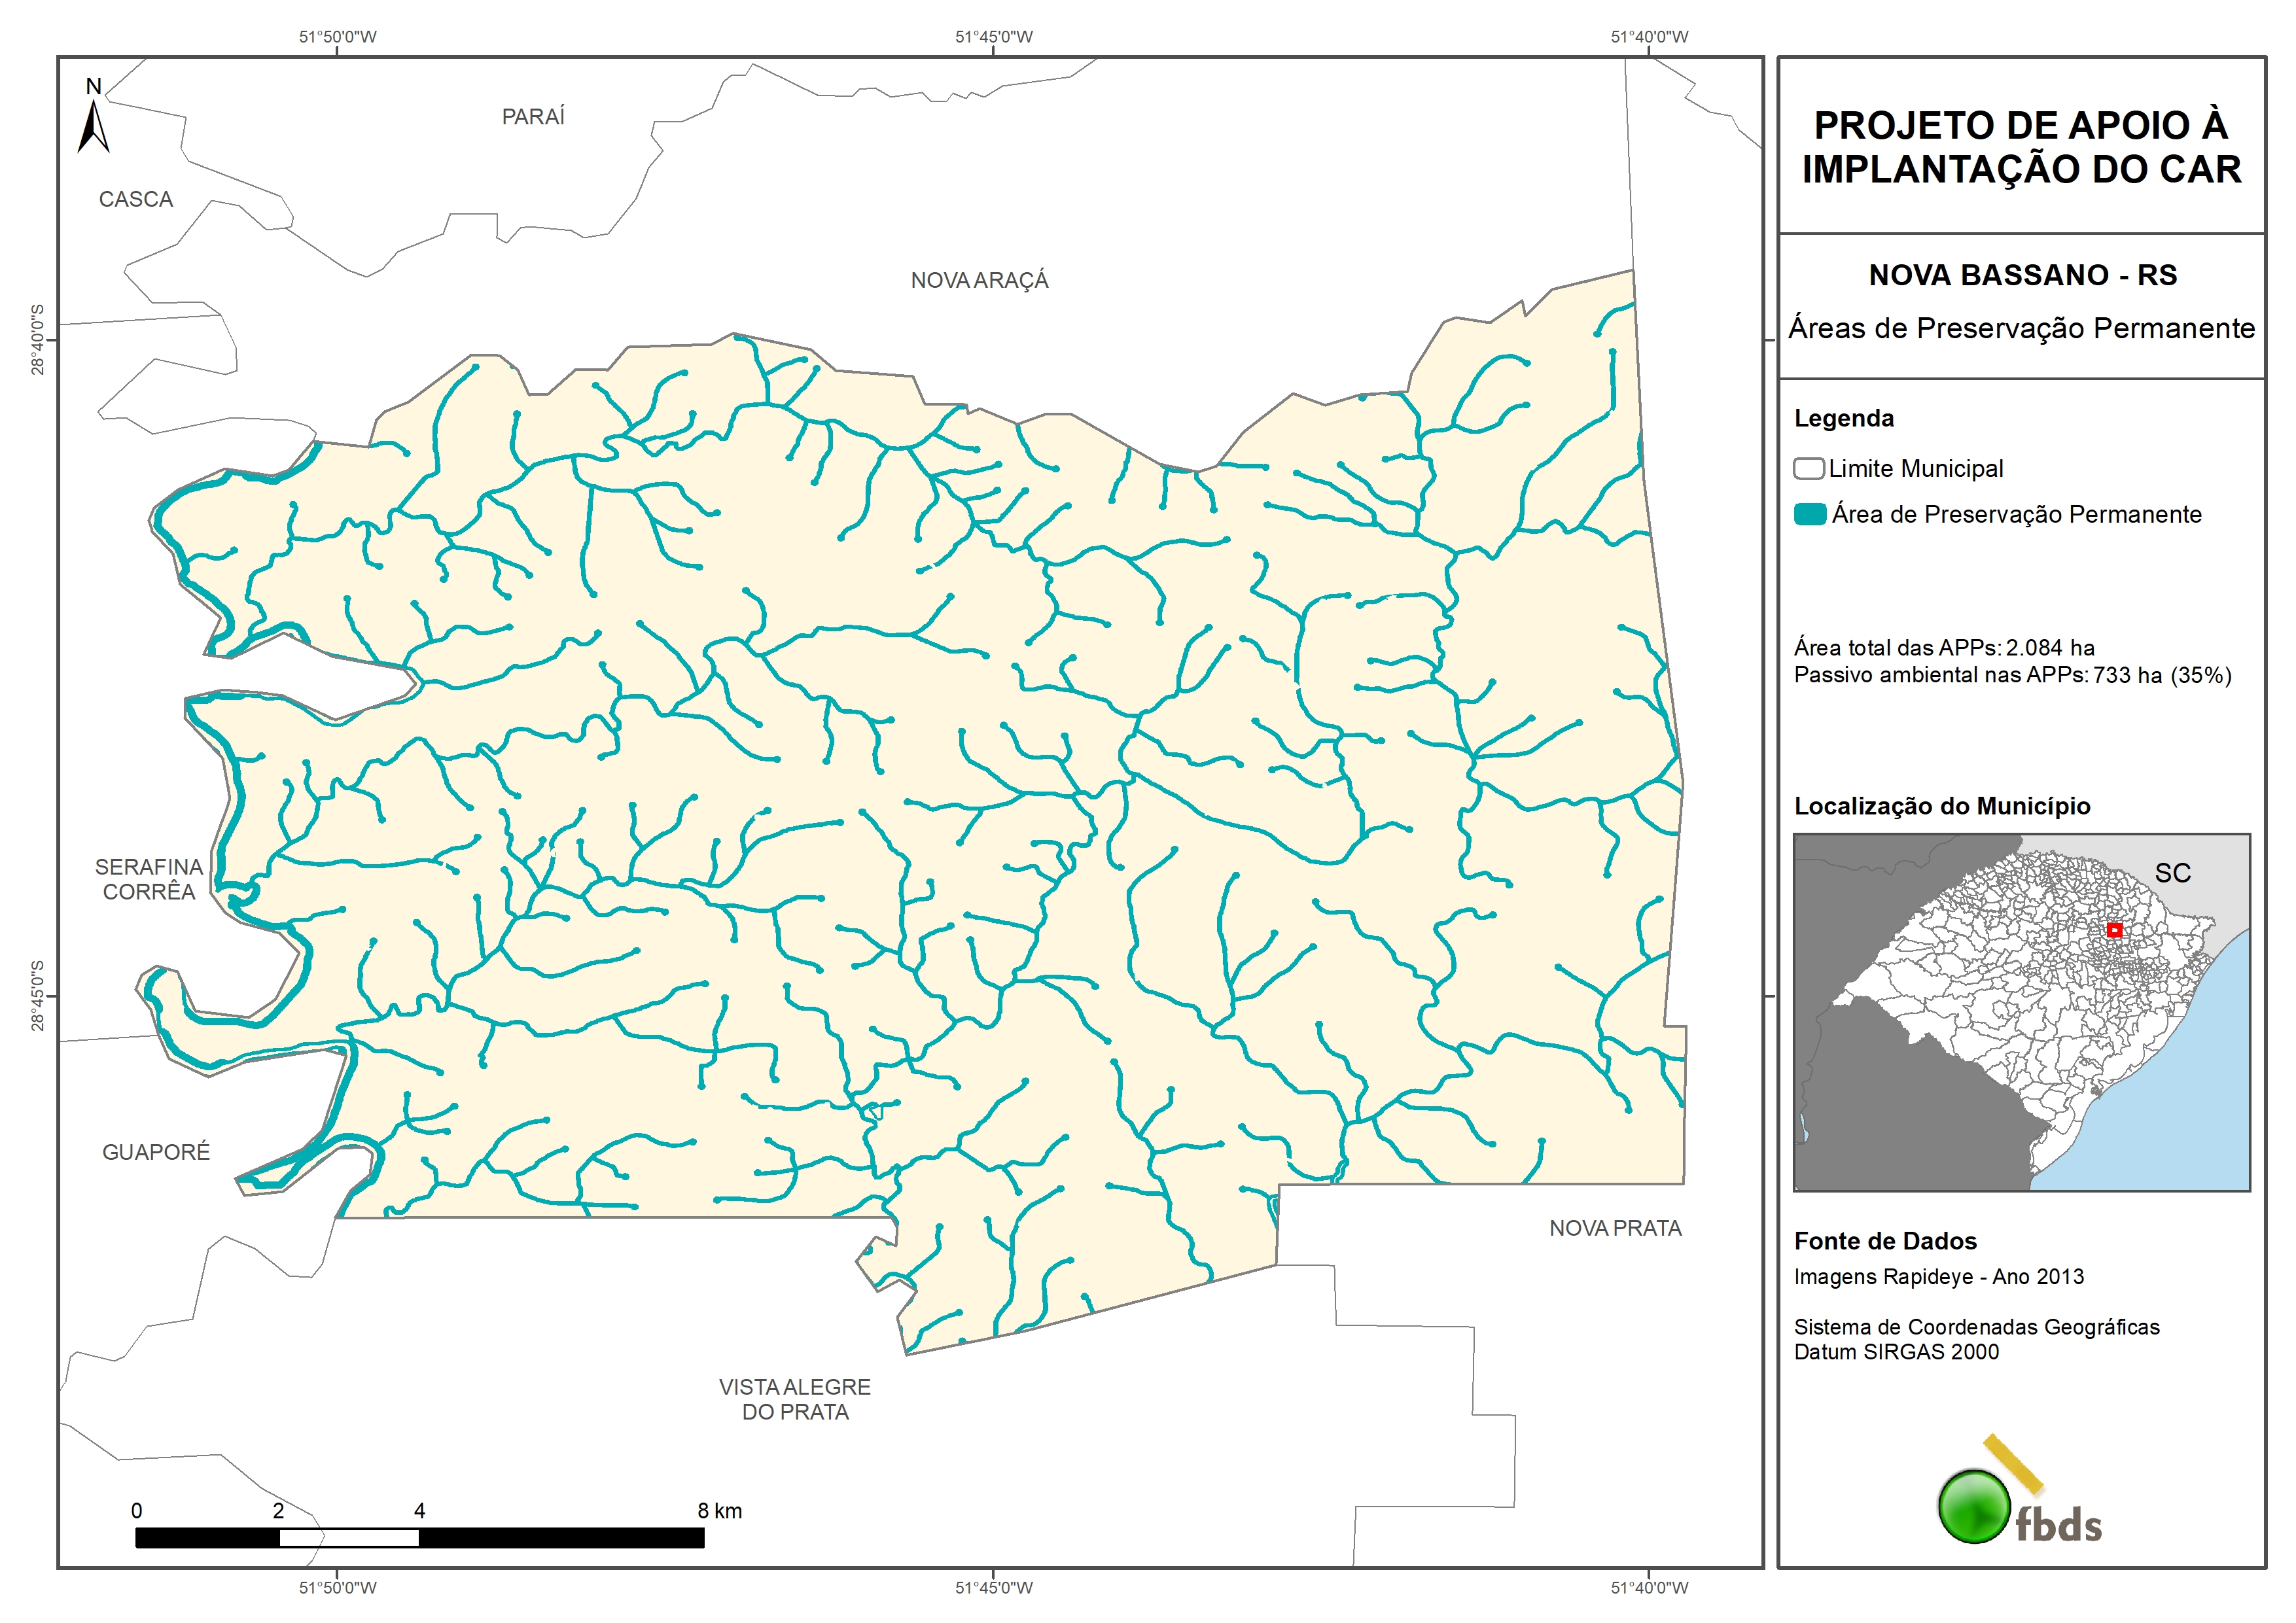This screenshot has height=1623, width=2296.
Task: Click the GUAPORÉ municipality label
Action: tap(156, 1152)
